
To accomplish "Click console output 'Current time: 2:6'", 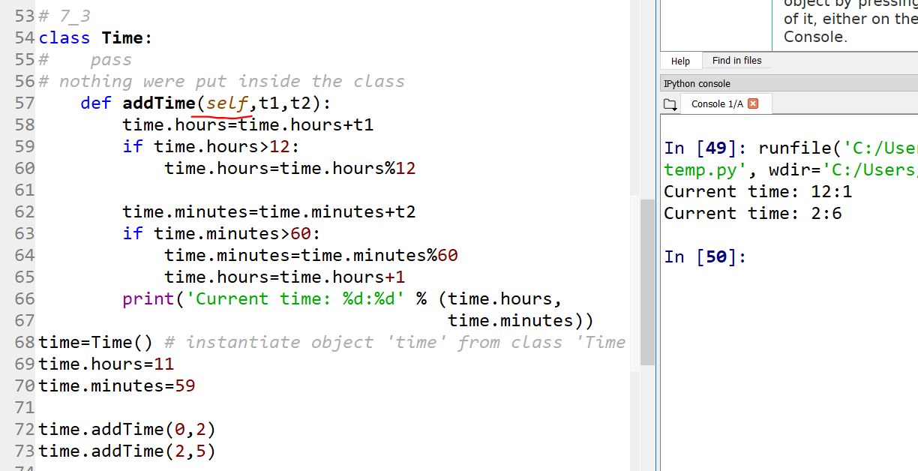I will 752,214.
